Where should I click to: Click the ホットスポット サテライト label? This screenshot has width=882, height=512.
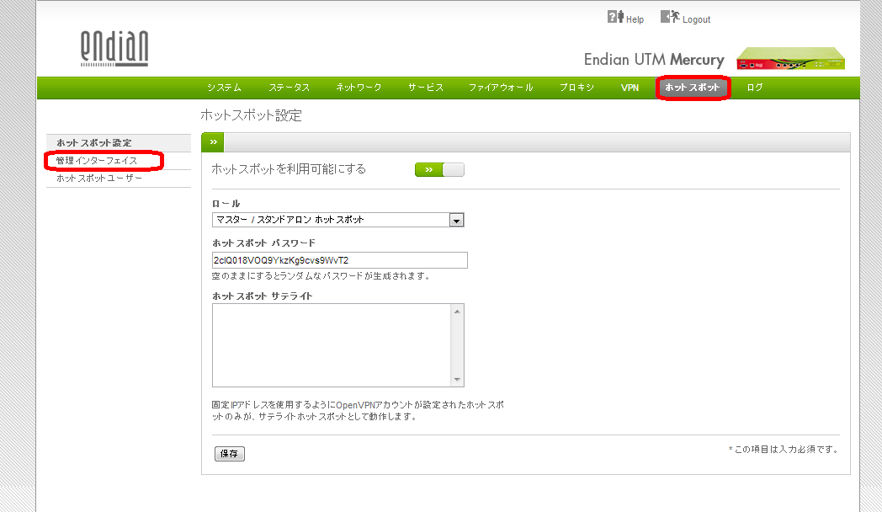262,296
